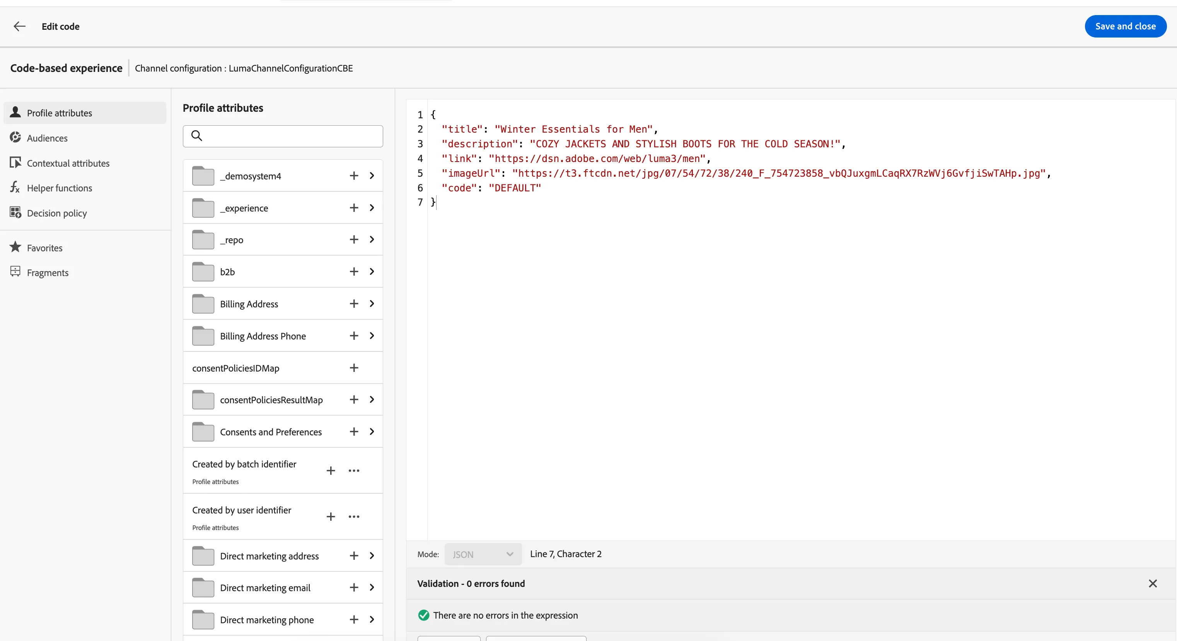The height and width of the screenshot is (641, 1177).
Task: Add Billing Address with plus icon
Action: 354,303
